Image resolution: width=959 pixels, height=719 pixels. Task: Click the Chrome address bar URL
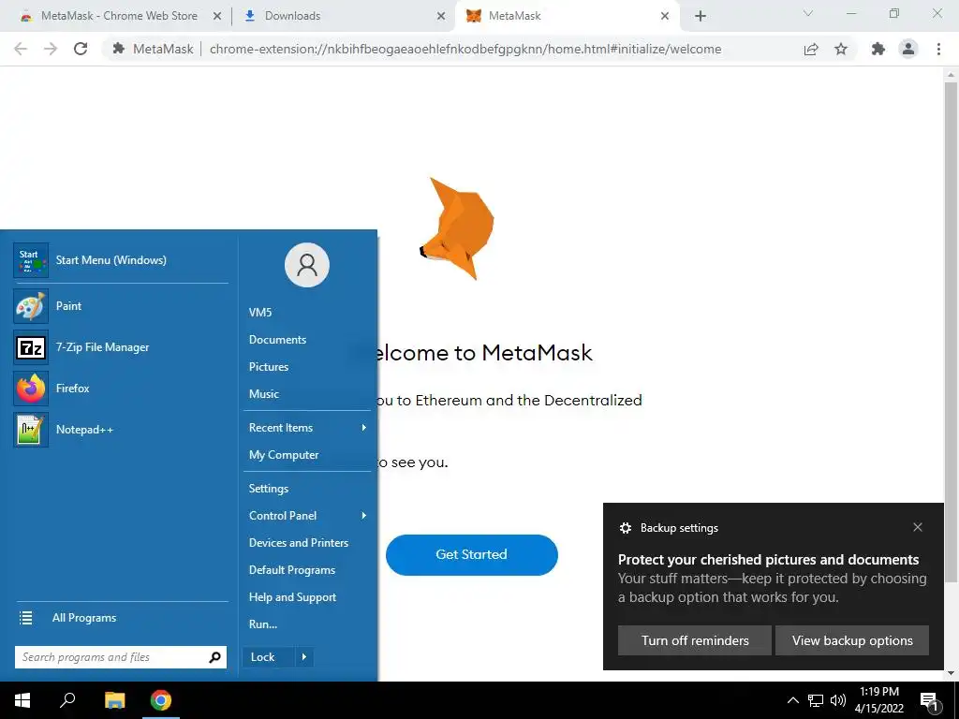pos(465,49)
